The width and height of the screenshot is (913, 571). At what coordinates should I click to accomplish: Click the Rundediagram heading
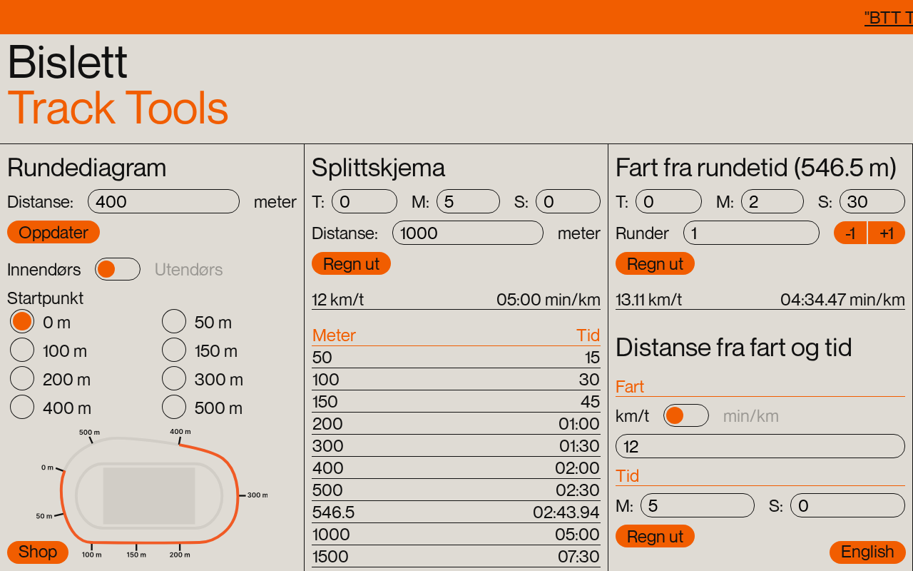pos(87,168)
